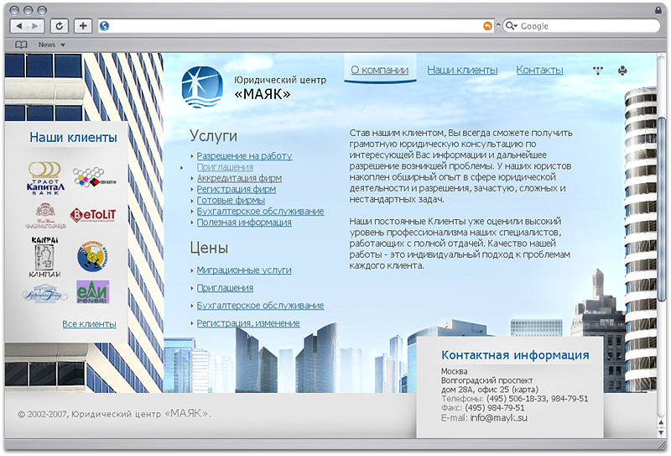Click the sitemap icon in site header

click(597, 71)
